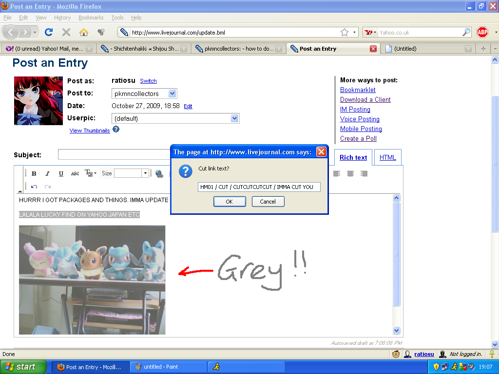The image size is (499, 374).
Task: Click the page's vertical scrollbar thumb
Action: point(495,164)
